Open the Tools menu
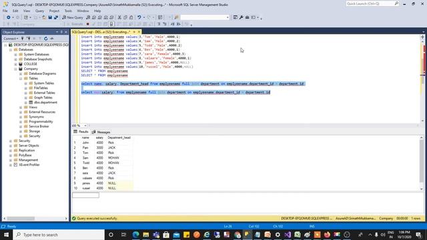 (68, 11)
